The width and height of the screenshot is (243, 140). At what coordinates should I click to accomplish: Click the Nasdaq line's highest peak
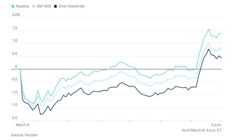click(x=209, y=29)
